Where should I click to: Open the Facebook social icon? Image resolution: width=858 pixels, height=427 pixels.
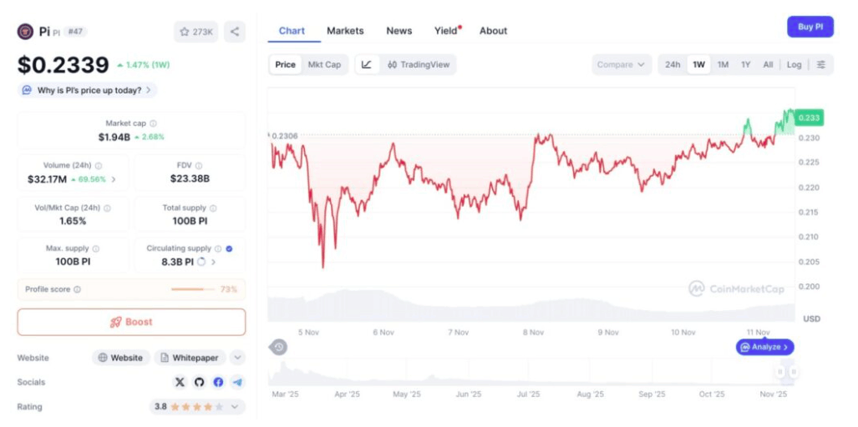click(x=218, y=382)
